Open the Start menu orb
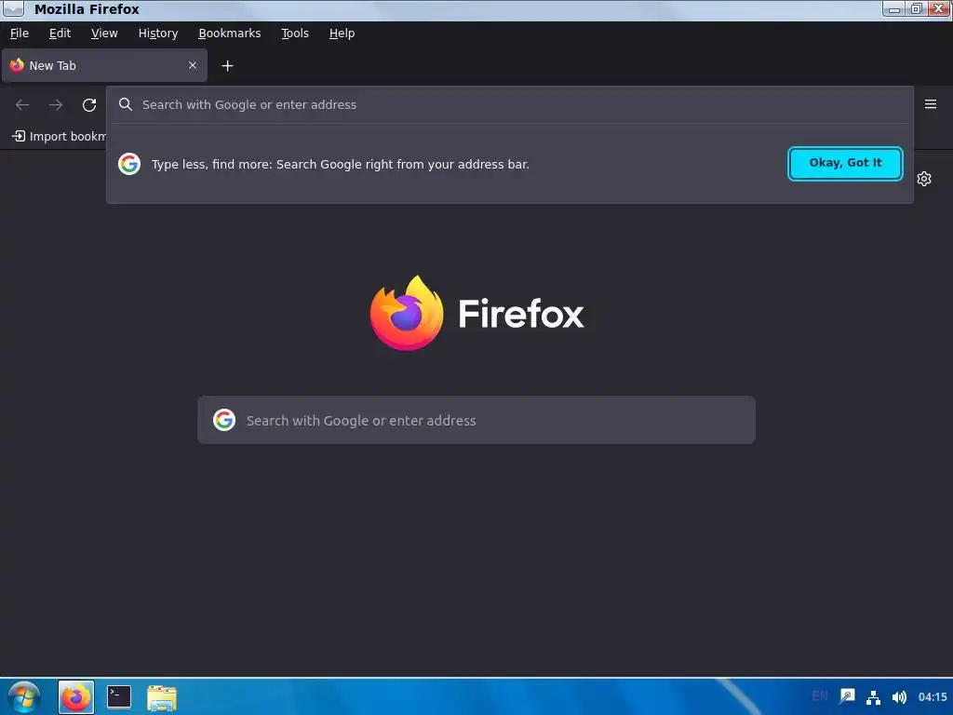953x715 pixels. [23, 696]
